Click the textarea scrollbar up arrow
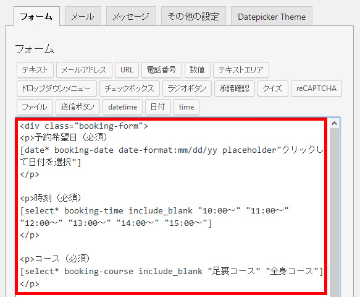360x297 pixels. click(x=334, y=124)
